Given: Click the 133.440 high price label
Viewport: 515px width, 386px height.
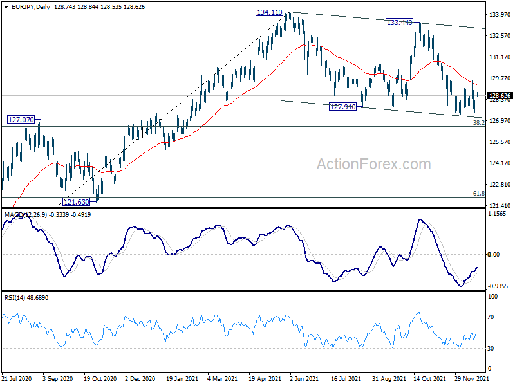Looking at the screenshot, I should click(399, 23).
